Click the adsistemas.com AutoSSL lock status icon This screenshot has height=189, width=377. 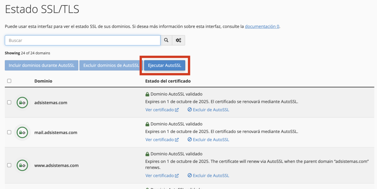(x=22, y=102)
